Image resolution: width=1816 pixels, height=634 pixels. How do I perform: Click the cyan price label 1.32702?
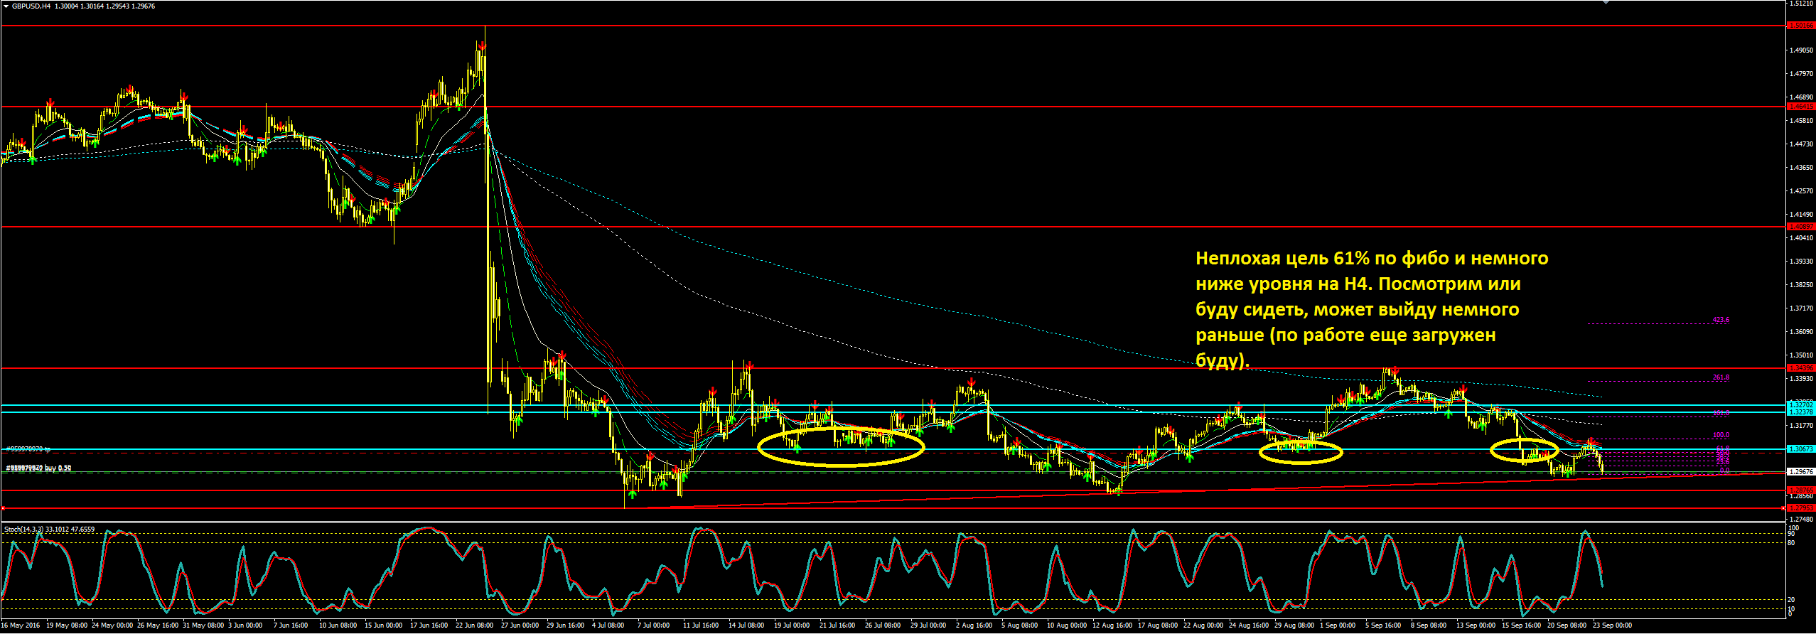[x=1801, y=405]
